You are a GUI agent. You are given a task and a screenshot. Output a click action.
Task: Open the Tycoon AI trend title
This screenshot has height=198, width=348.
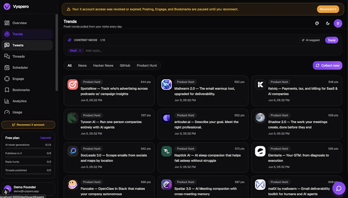point(111,124)
